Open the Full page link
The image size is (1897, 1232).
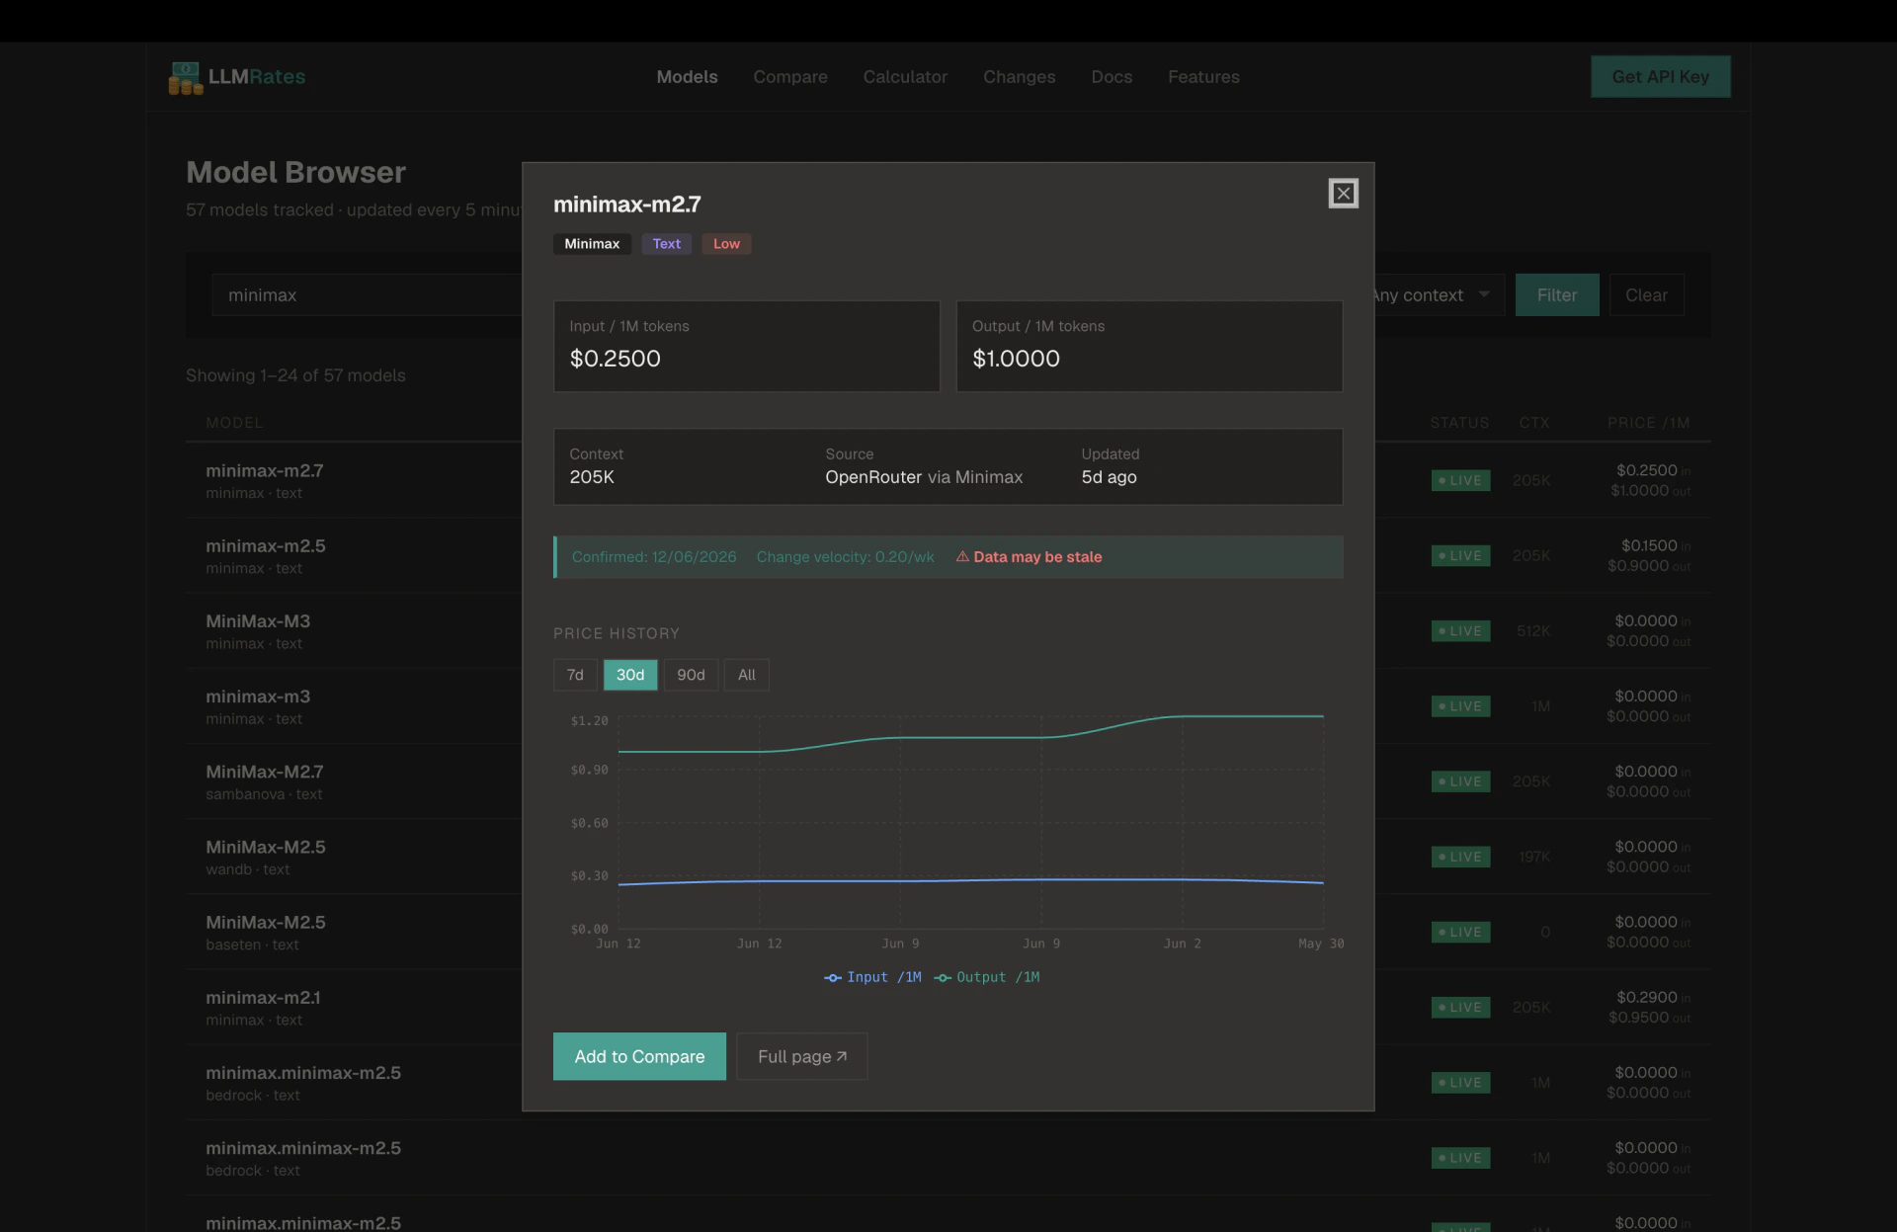[802, 1056]
